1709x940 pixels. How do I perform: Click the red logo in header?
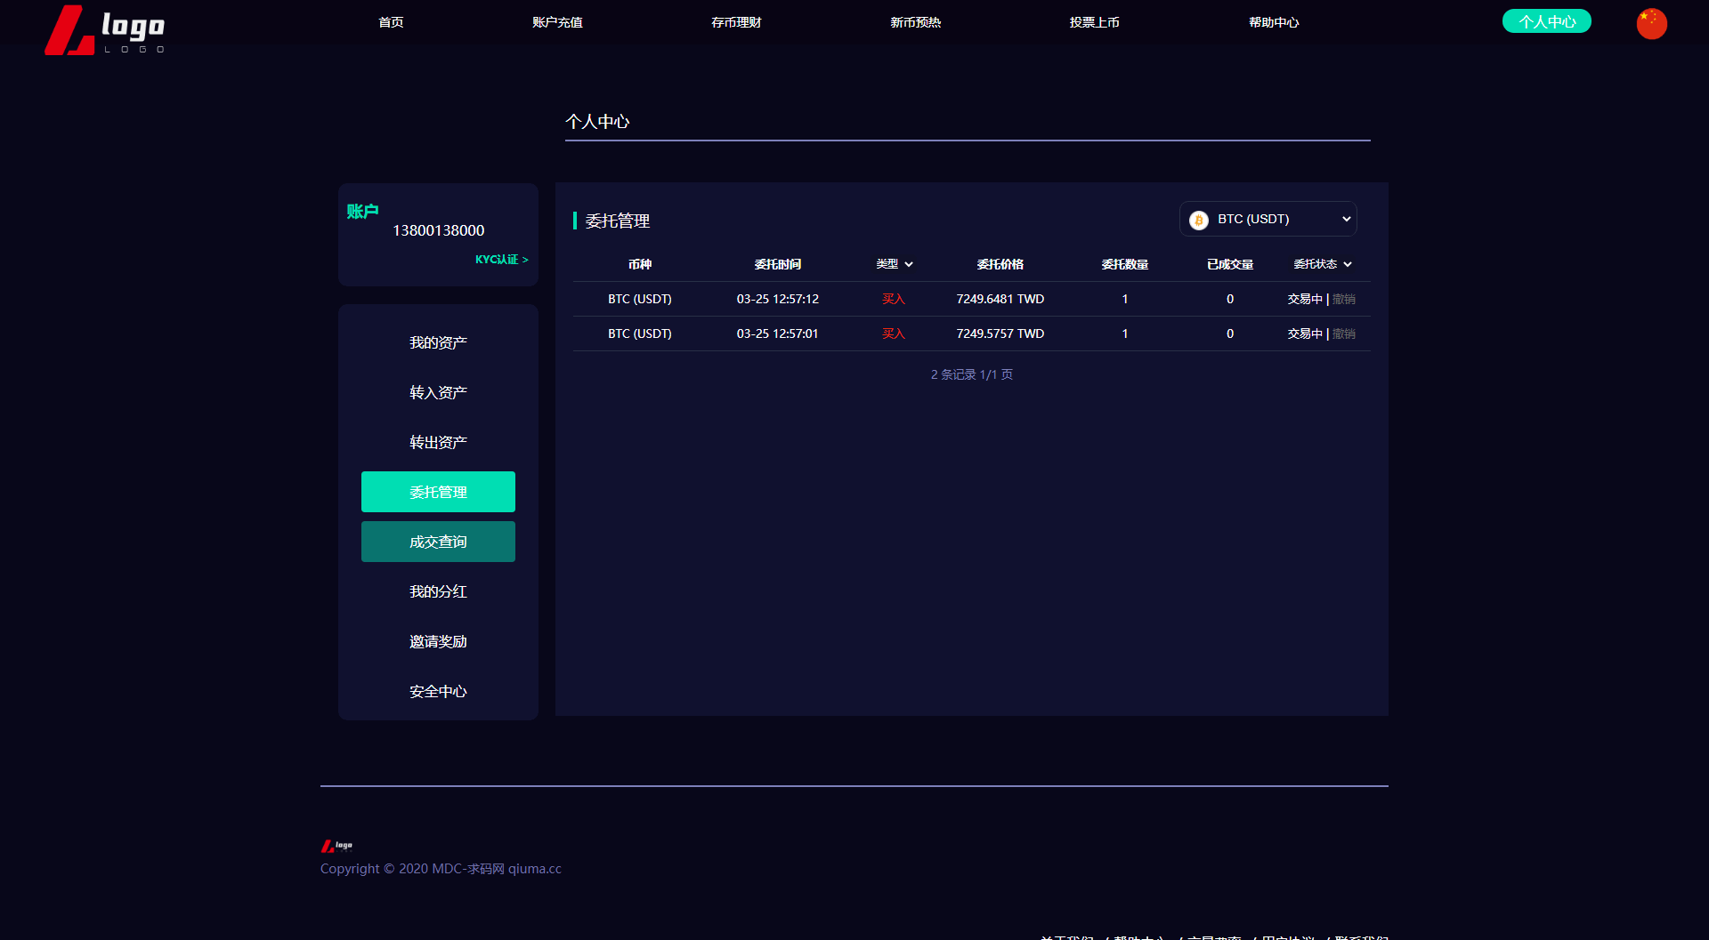104,30
